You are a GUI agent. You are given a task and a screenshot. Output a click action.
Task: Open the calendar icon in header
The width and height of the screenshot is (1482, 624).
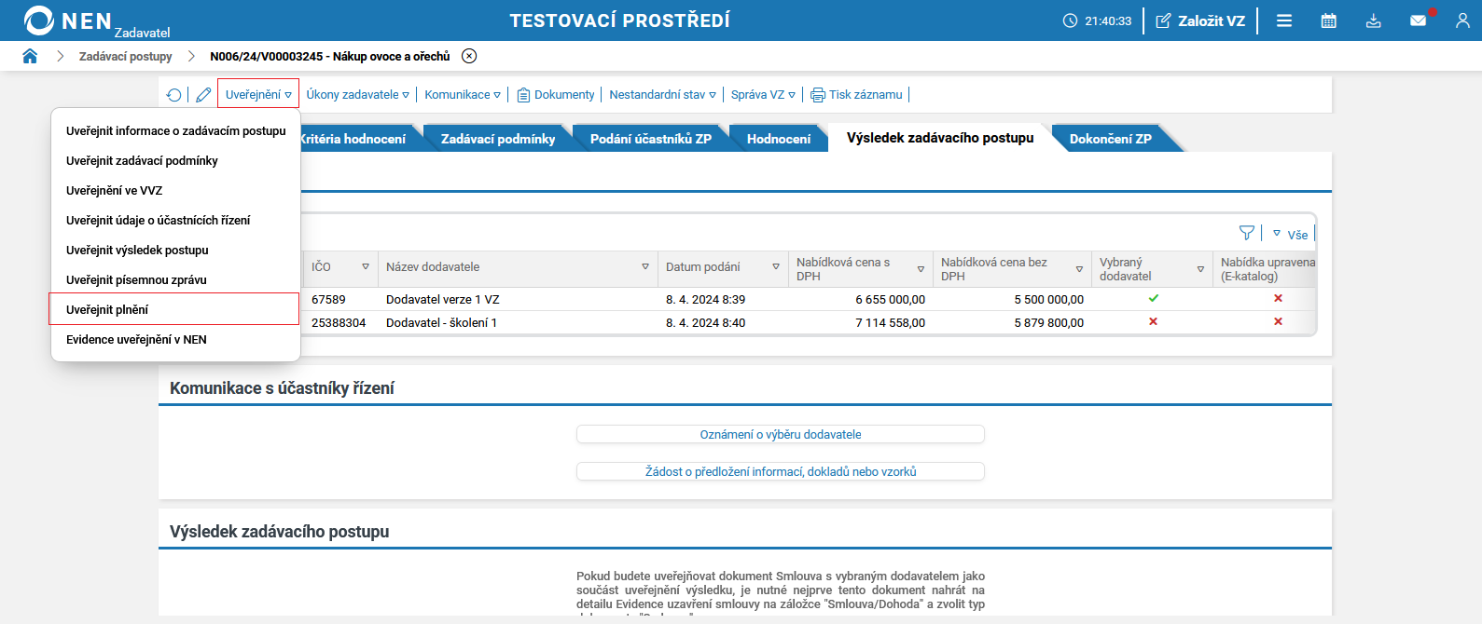click(x=1329, y=20)
